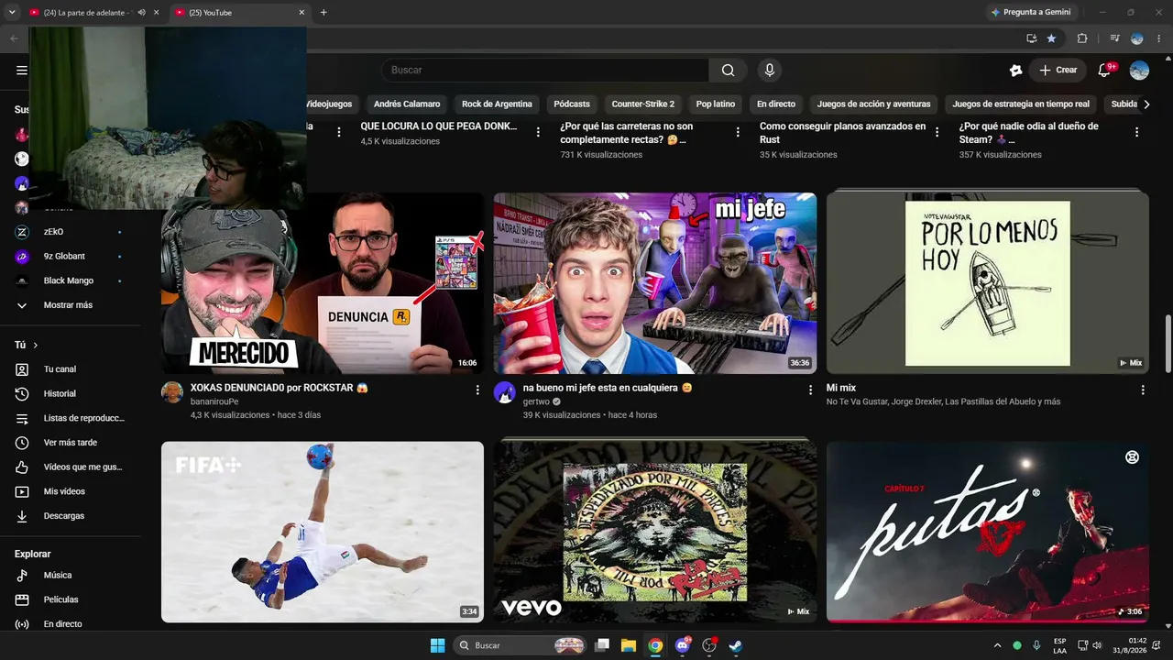Select the Pop latino chip
1173x660 pixels.
(716, 104)
